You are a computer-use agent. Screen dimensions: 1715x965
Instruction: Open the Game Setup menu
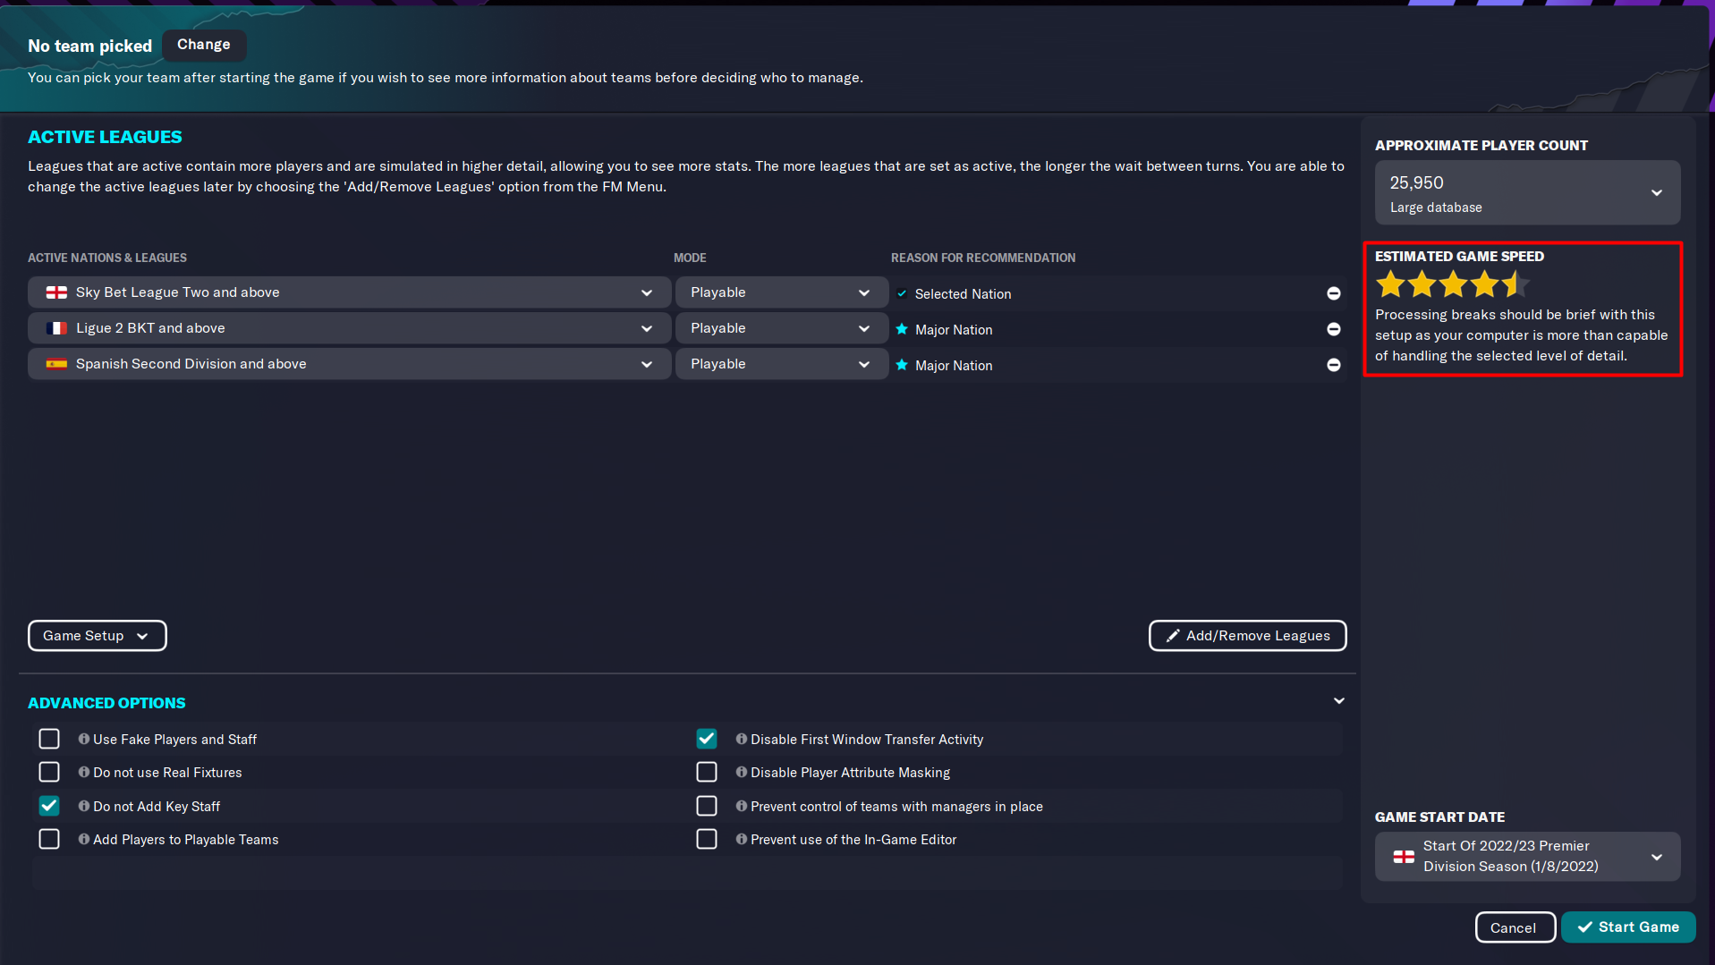click(97, 636)
